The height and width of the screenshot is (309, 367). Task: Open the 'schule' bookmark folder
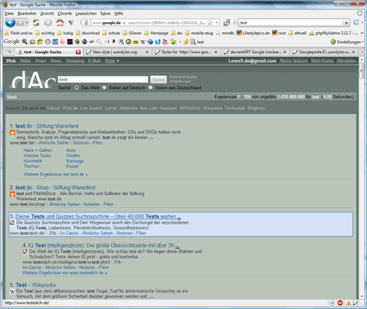[111, 33]
